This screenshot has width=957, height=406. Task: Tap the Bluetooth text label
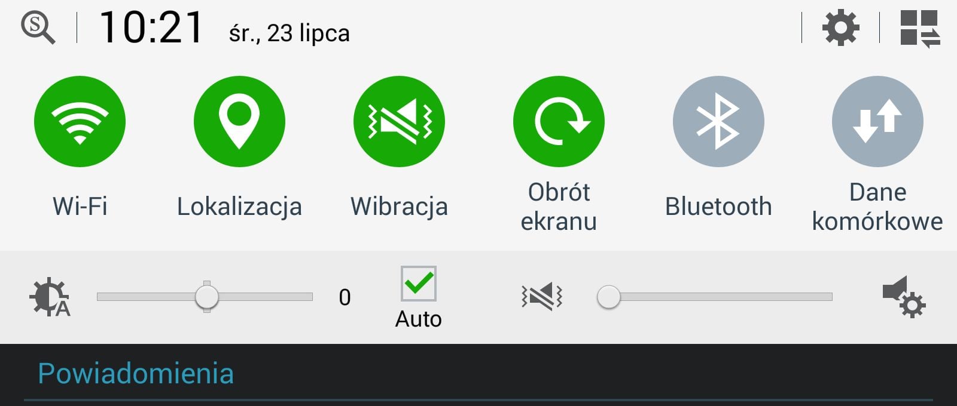click(x=718, y=207)
